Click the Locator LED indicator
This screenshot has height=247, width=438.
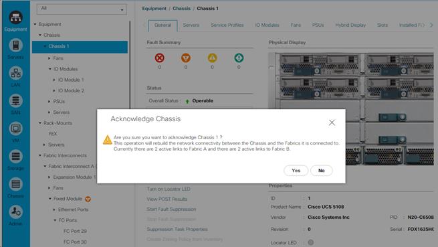tap(311, 242)
